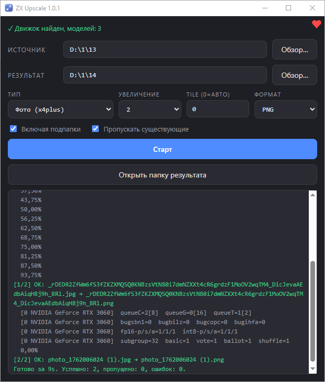Image resolution: width=325 pixels, height=382 pixels.
Task: Click log line 56,25%
Action: pos(31,219)
